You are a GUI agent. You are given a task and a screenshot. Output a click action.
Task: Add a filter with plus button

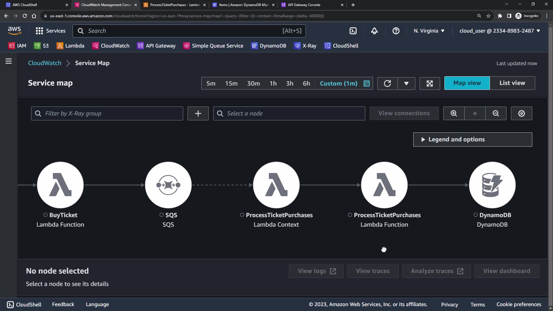click(x=198, y=113)
